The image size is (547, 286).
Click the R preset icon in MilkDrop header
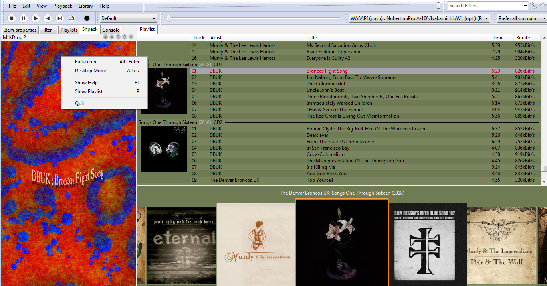(118, 37)
